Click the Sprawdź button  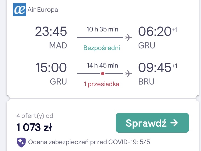(x=152, y=123)
